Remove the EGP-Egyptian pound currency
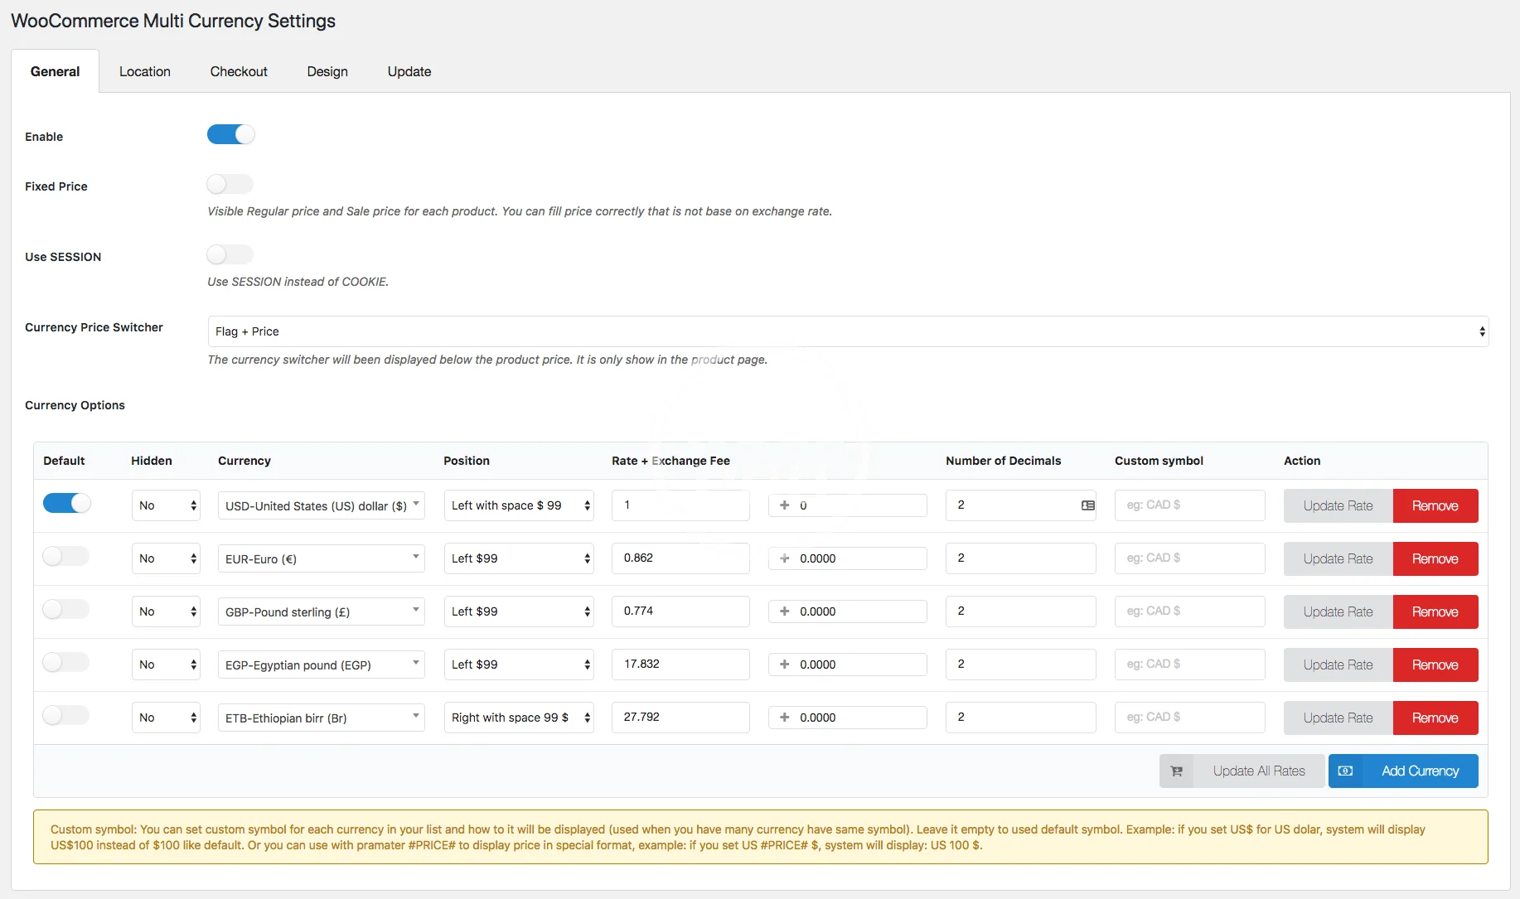Screen dimensions: 1520x899 click(1435, 665)
